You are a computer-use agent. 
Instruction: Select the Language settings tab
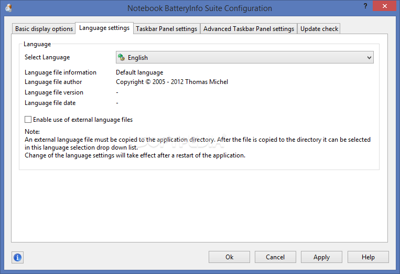point(104,28)
